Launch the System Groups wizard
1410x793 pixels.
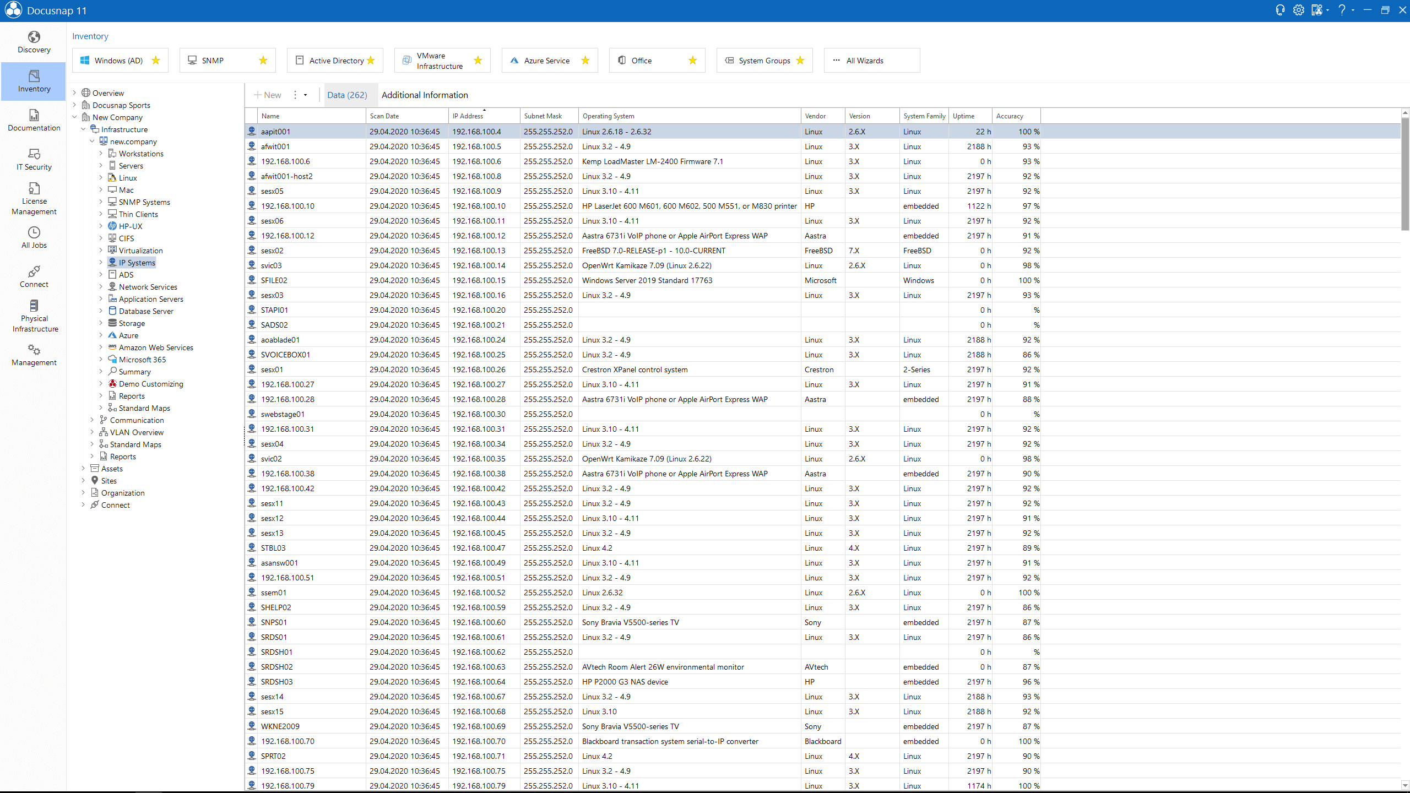tap(764, 61)
